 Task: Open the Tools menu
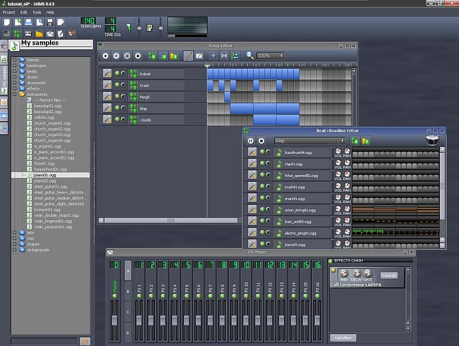tap(37, 12)
